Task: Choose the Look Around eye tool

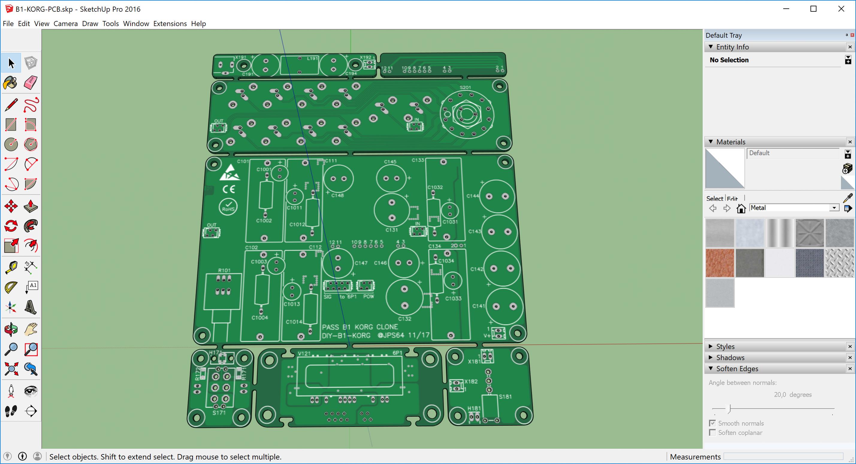Action: tap(31, 391)
